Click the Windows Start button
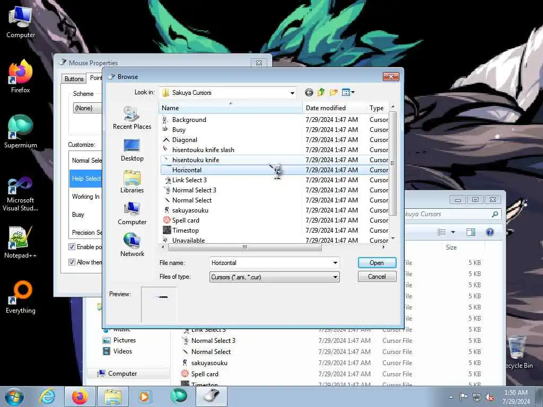Viewport: 543px width, 407px height. 14,396
